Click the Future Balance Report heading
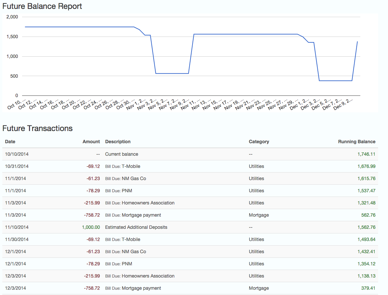This screenshot has width=388, height=295. tap(42, 6)
